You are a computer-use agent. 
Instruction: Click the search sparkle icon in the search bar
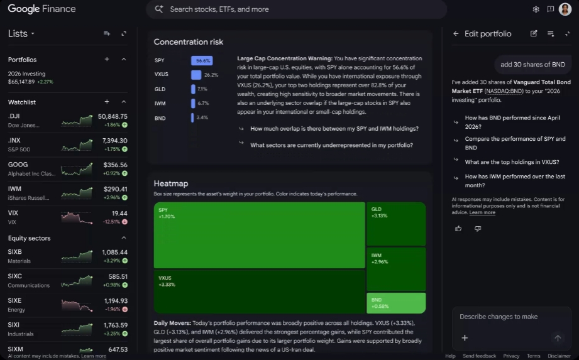(159, 9)
